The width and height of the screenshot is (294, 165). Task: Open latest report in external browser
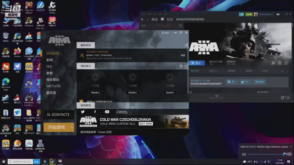click(x=186, y=45)
